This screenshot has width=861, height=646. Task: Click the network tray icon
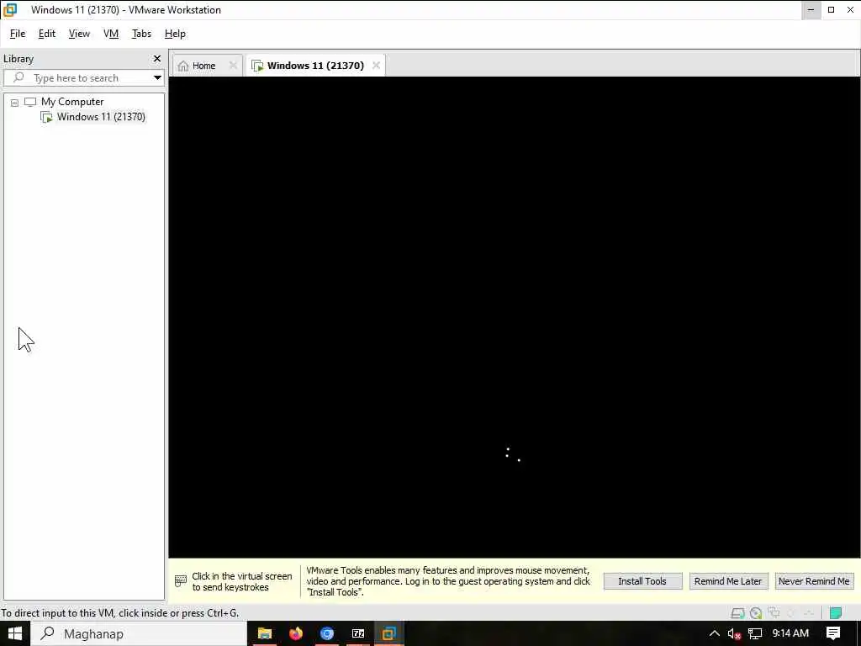[755, 633]
